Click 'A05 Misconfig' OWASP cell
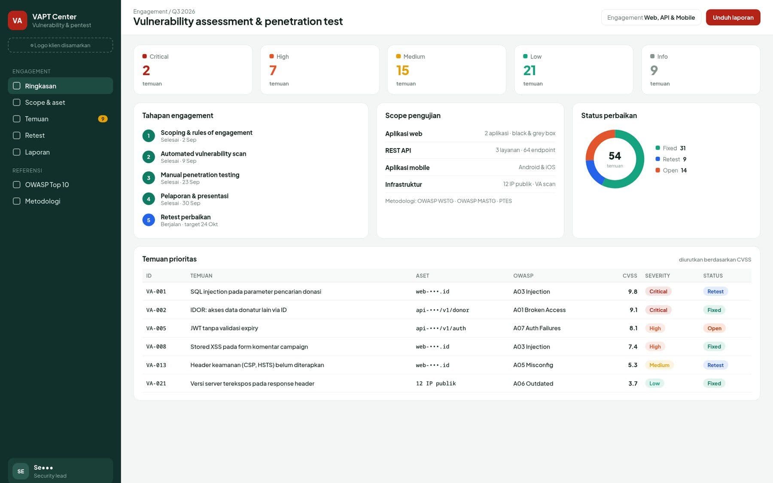 [533, 365]
